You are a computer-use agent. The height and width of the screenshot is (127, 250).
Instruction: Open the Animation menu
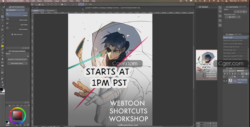[48, 1]
